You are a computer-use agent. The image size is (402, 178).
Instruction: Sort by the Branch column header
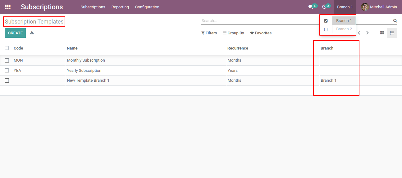[327, 48]
